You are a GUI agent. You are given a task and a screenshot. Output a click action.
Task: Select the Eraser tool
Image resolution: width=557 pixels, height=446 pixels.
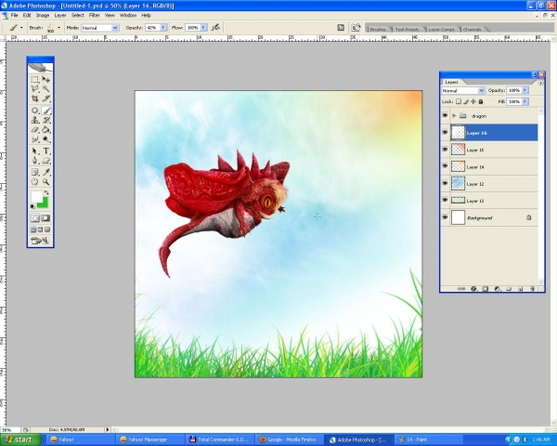click(35, 129)
